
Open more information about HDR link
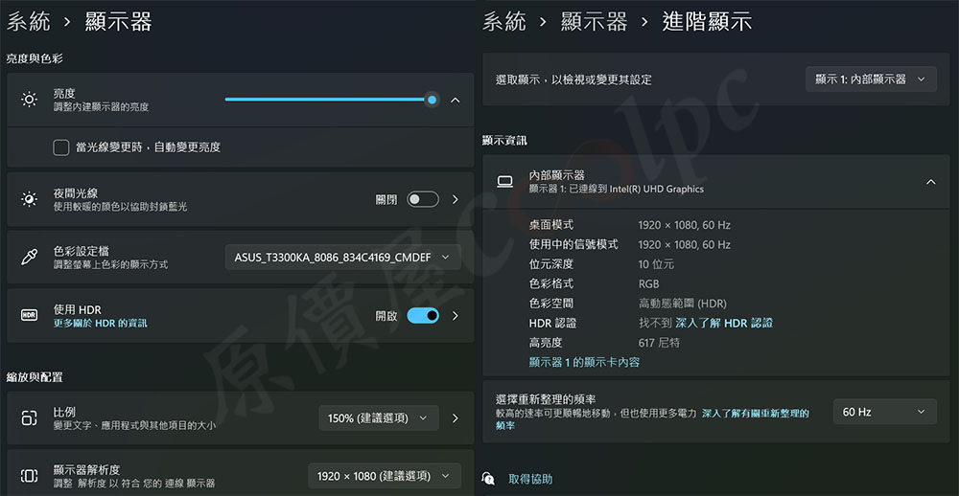pyautogui.click(x=101, y=324)
